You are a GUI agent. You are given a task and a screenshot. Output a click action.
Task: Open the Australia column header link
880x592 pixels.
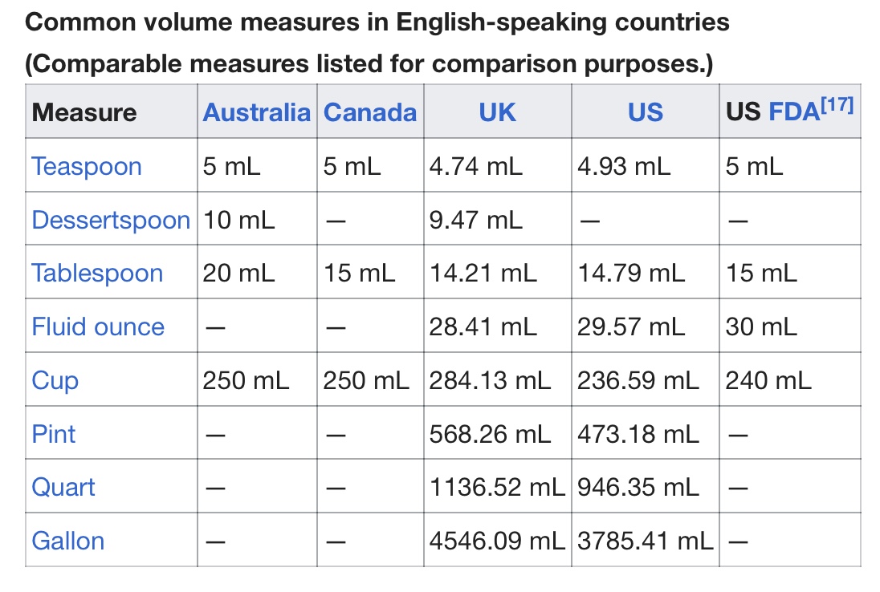click(x=256, y=112)
